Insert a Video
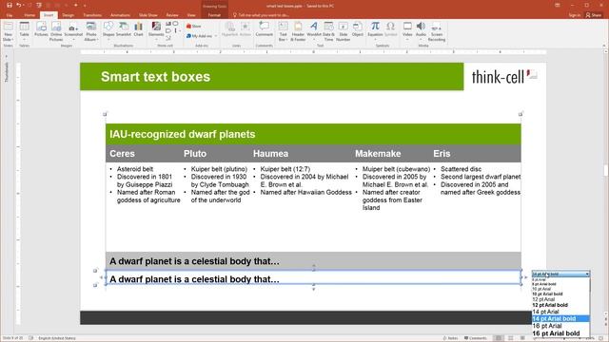Screen dimensions: 609x342 tap(407, 30)
